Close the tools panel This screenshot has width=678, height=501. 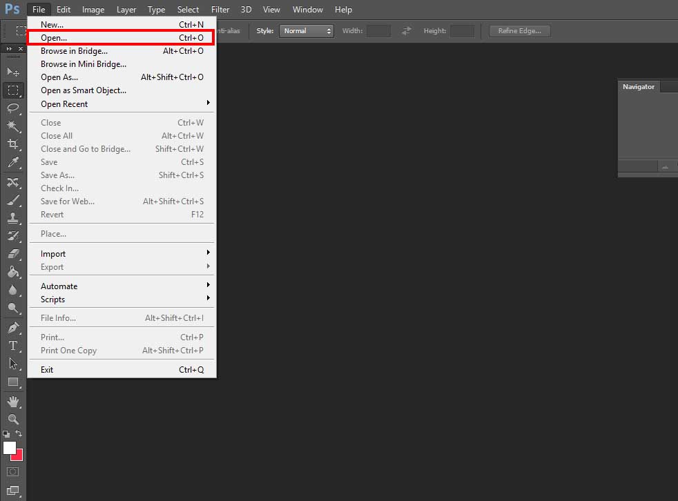(20, 49)
